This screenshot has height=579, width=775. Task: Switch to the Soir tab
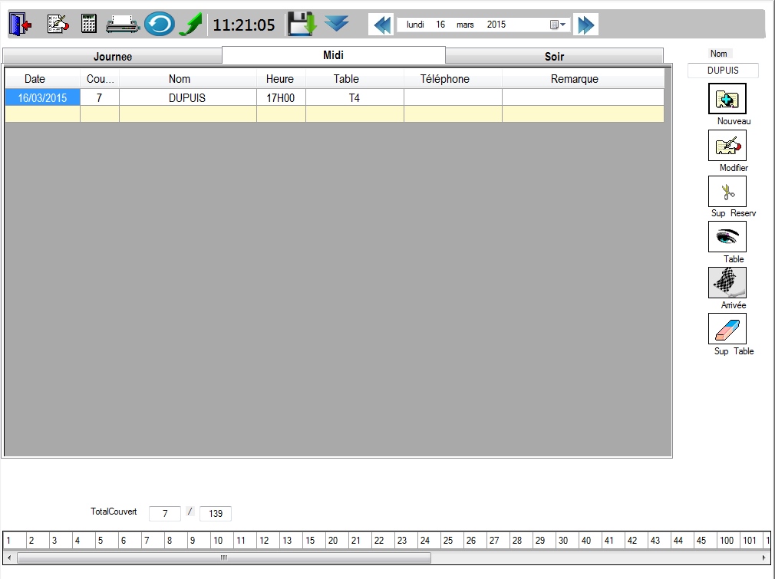click(x=554, y=57)
